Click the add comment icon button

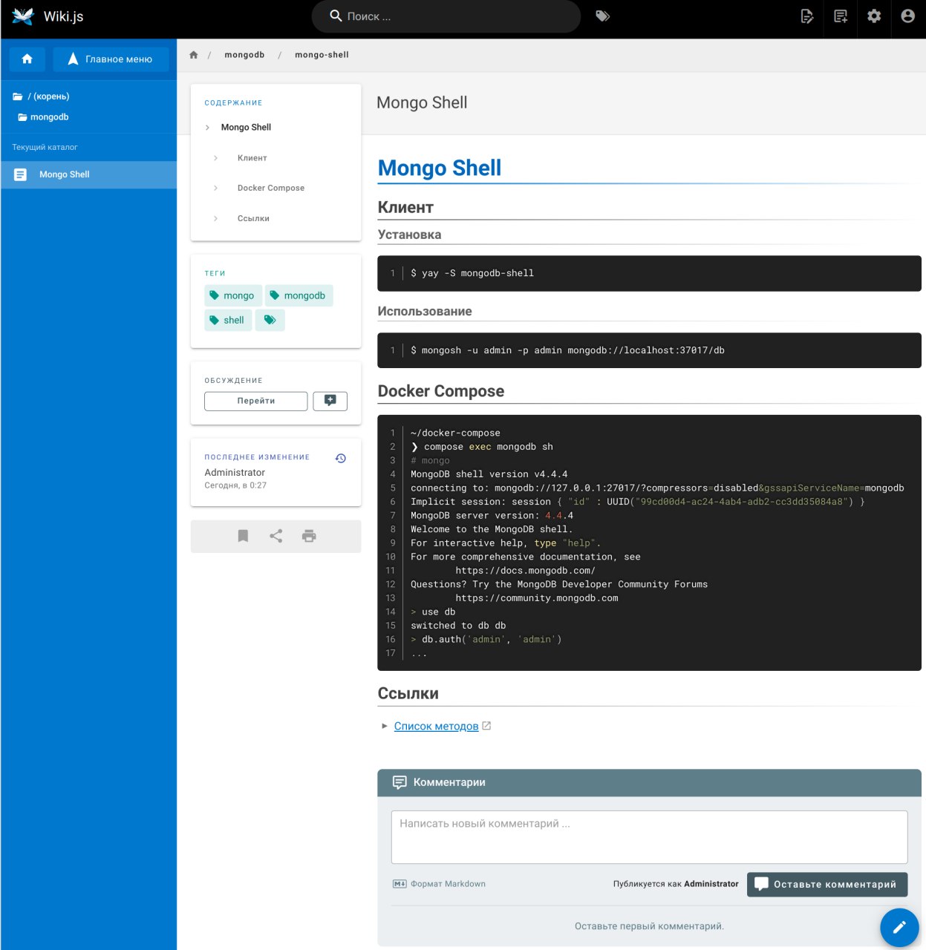330,401
